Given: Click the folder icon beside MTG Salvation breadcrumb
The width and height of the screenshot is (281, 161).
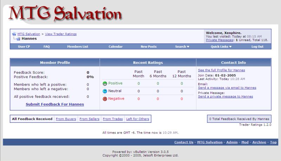Looking at the screenshot, I should [x=14, y=34].
